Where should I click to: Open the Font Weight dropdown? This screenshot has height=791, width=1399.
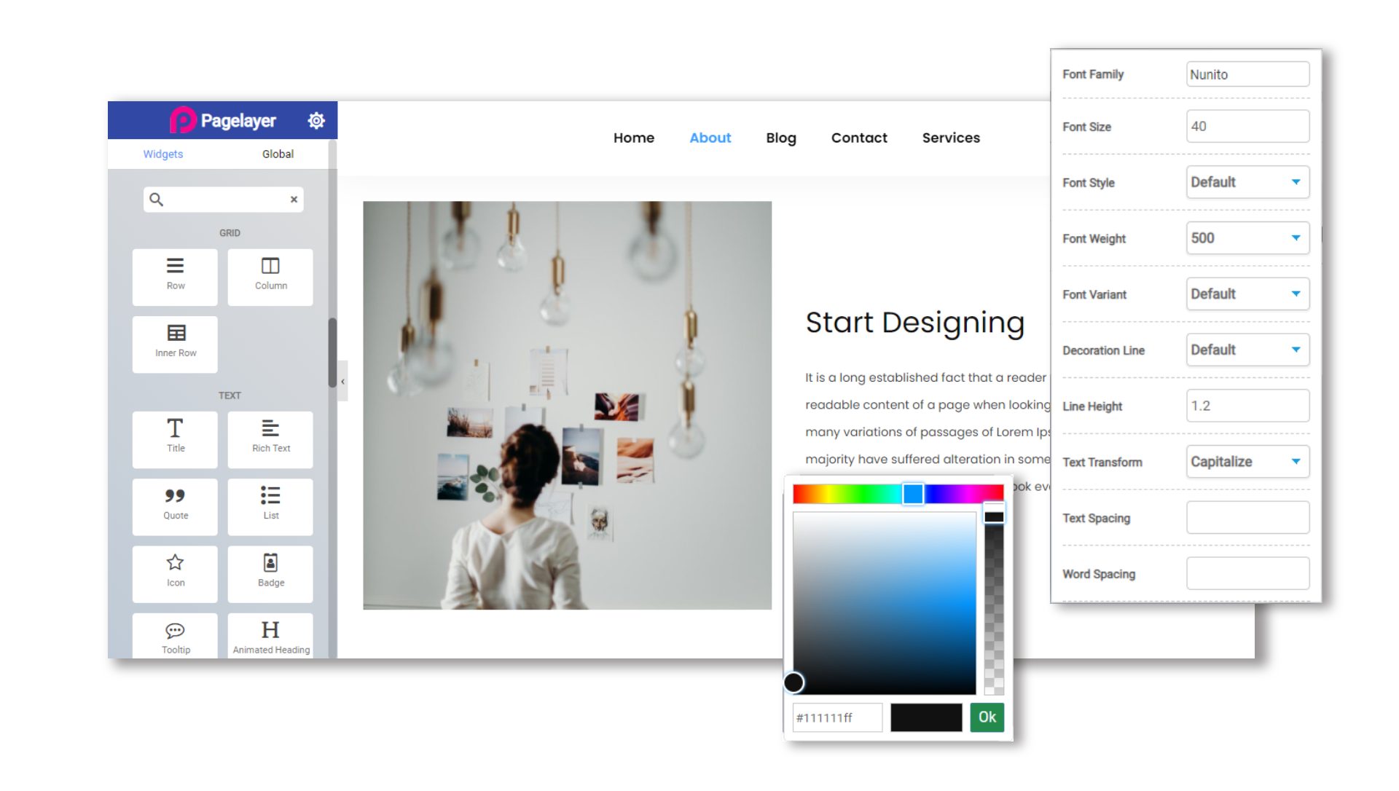tap(1247, 238)
